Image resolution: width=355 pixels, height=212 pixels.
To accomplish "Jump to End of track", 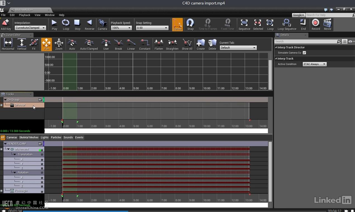I will click(303, 25).
